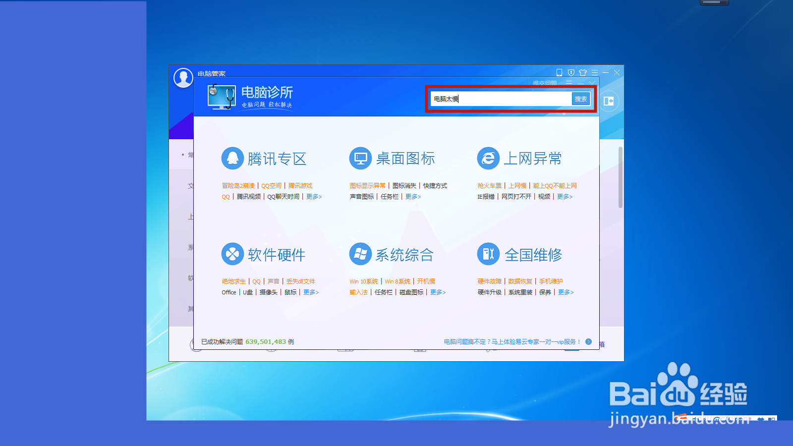
Task: Expand 更多 under 腾讯专区
Action: click(314, 197)
